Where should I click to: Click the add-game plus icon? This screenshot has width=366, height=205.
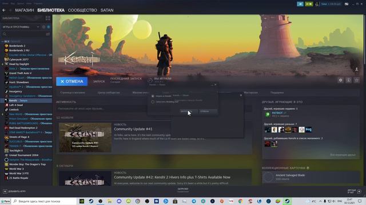coord(5,191)
